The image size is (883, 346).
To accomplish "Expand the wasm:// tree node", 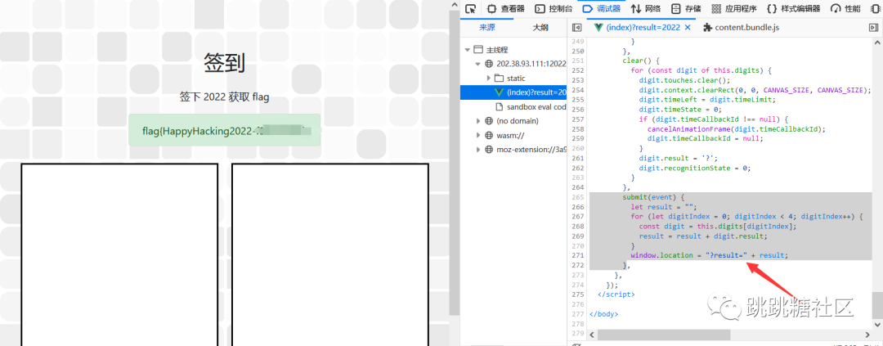I will pos(477,136).
